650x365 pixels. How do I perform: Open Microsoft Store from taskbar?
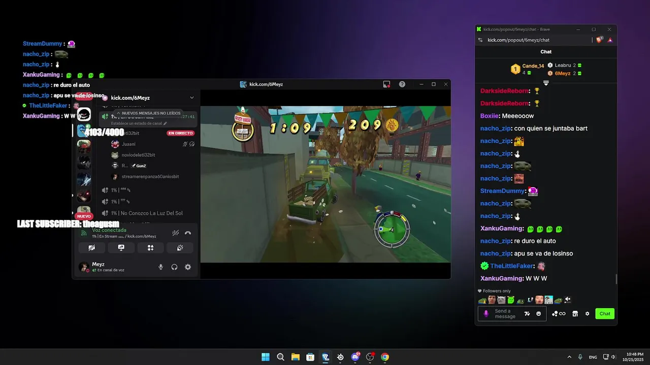(x=310, y=357)
